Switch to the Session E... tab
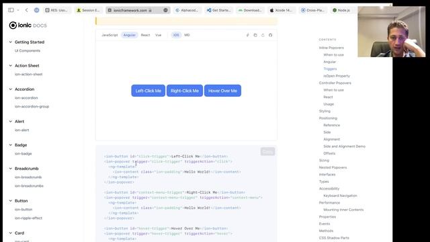 (88, 10)
